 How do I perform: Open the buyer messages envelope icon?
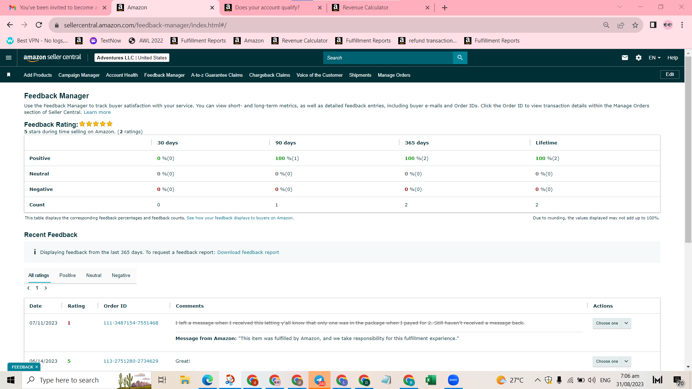(x=625, y=58)
